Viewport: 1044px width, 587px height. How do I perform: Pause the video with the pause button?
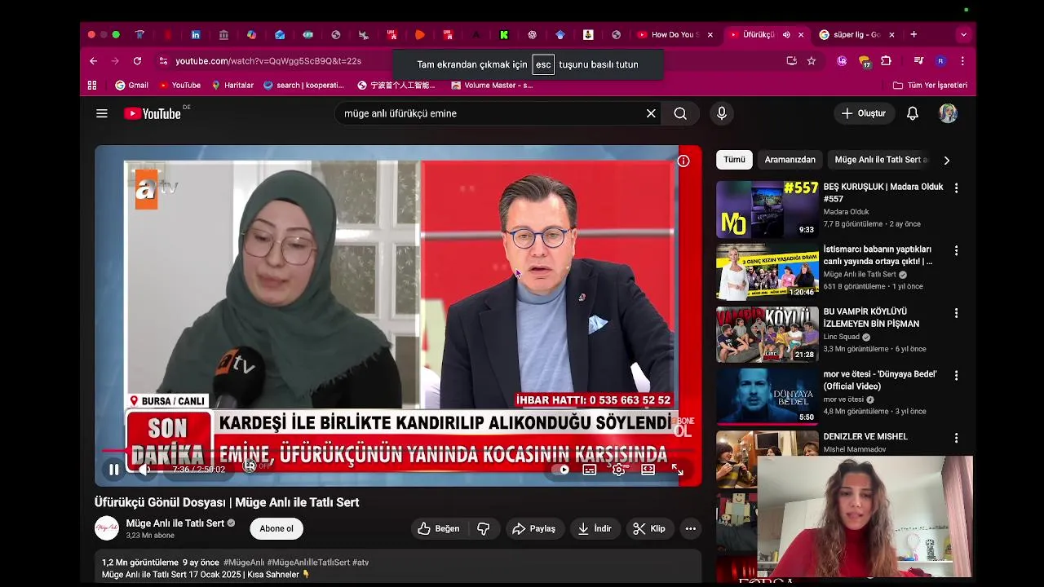[114, 470]
